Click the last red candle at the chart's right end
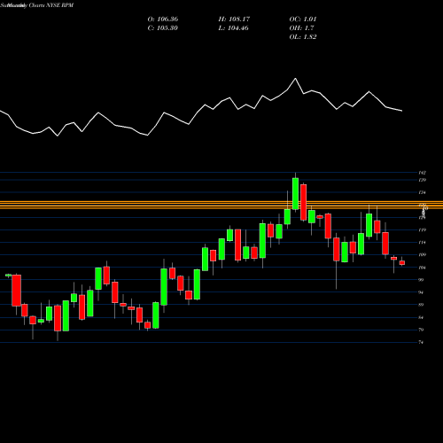This screenshot has width=443, height=443. pos(402,263)
